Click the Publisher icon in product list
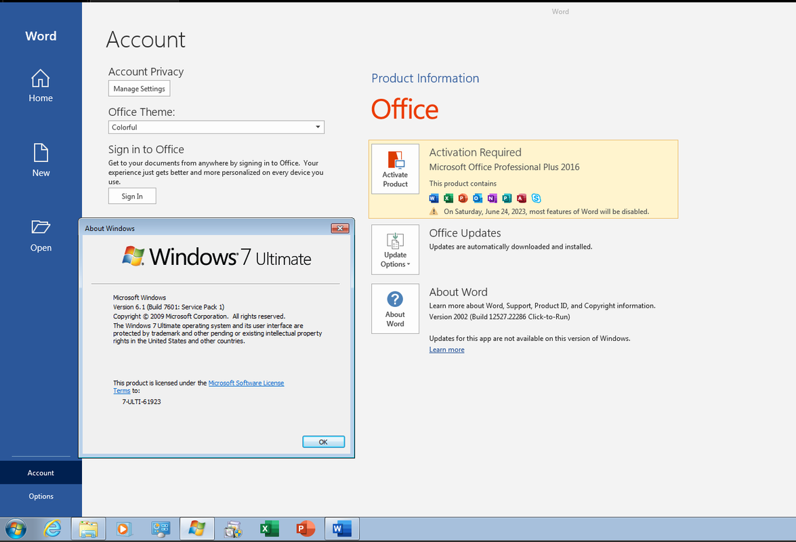The height and width of the screenshot is (542, 796). point(507,198)
